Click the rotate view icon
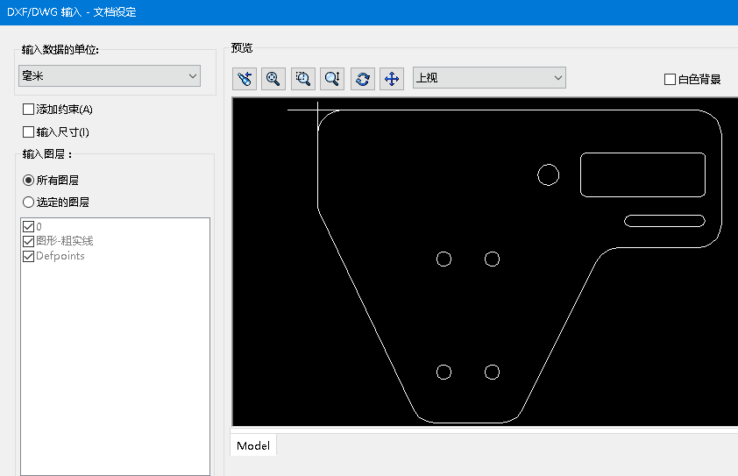Image resolution: width=738 pixels, height=476 pixels. coord(362,79)
